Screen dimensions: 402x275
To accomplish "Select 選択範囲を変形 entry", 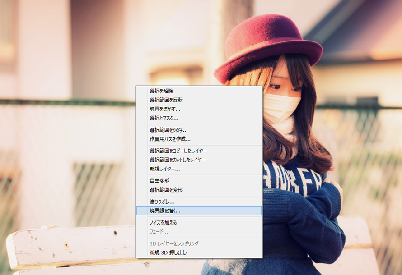I will [199, 190].
